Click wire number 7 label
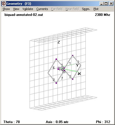 click(62, 78)
